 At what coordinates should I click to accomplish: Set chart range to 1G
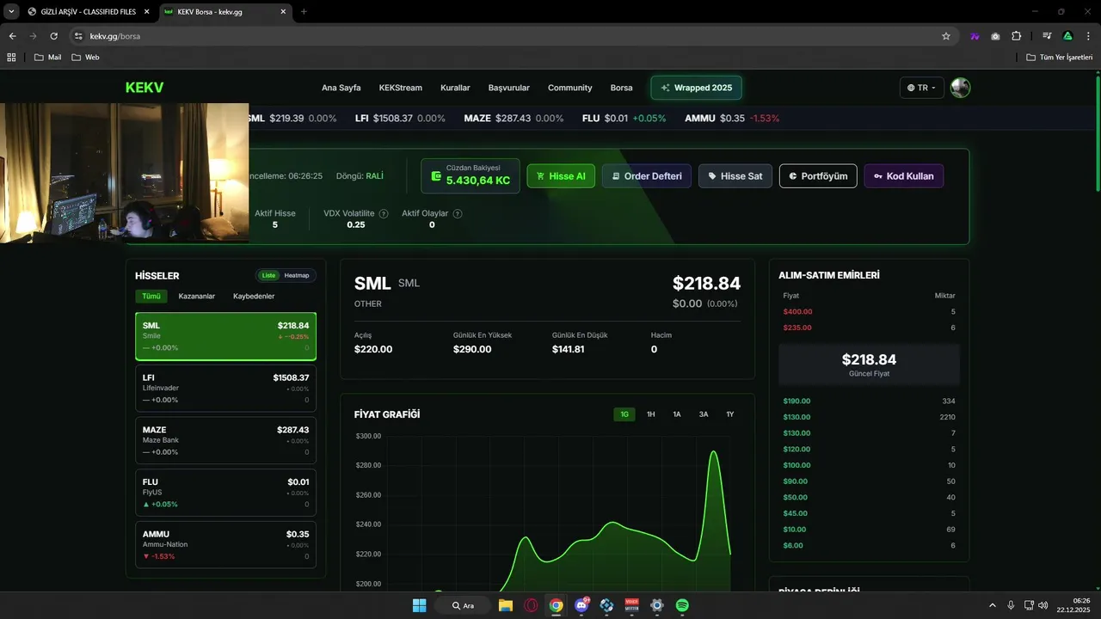point(624,414)
